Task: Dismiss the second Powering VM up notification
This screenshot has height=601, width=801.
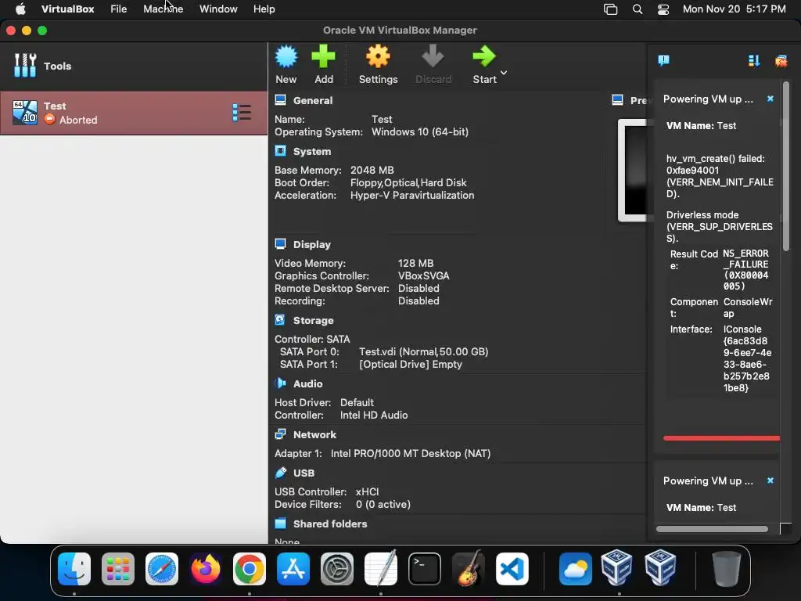Action: coord(770,480)
